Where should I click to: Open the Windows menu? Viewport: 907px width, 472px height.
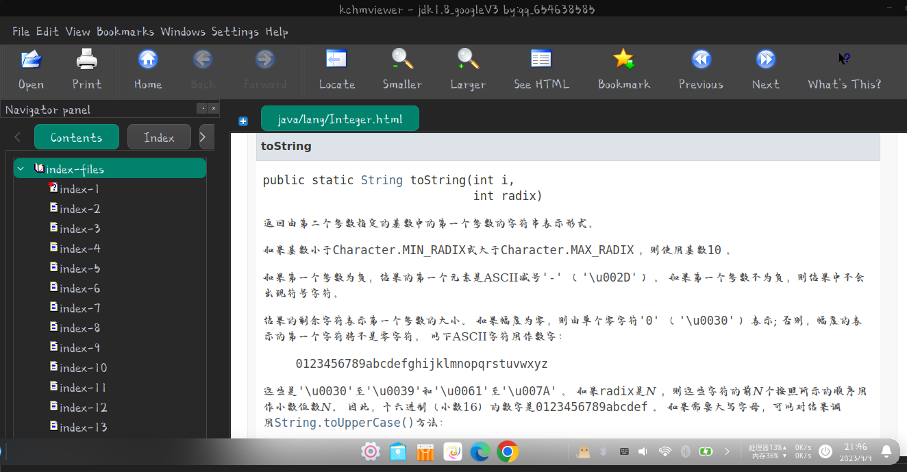tap(183, 32)
